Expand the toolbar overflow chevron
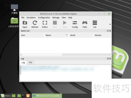This screenshot has height=98, width=131. click(x=110, y=24)
